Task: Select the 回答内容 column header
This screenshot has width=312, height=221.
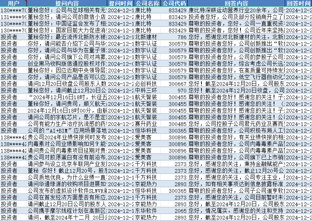Action: pyautogui.click(x=236, y=3)
